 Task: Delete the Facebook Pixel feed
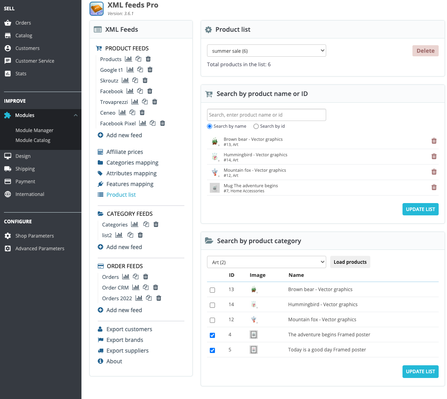(x=163, y=123)
